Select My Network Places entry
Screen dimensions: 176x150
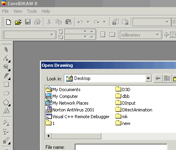coord(67,103)
